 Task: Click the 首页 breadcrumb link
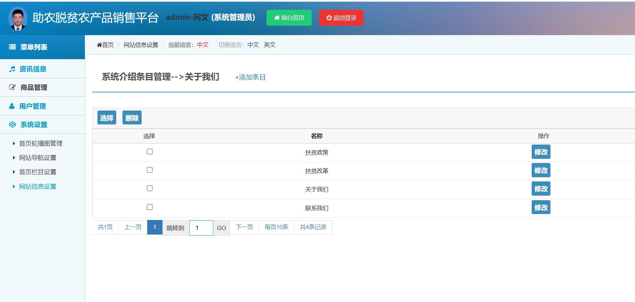point(108,45)
